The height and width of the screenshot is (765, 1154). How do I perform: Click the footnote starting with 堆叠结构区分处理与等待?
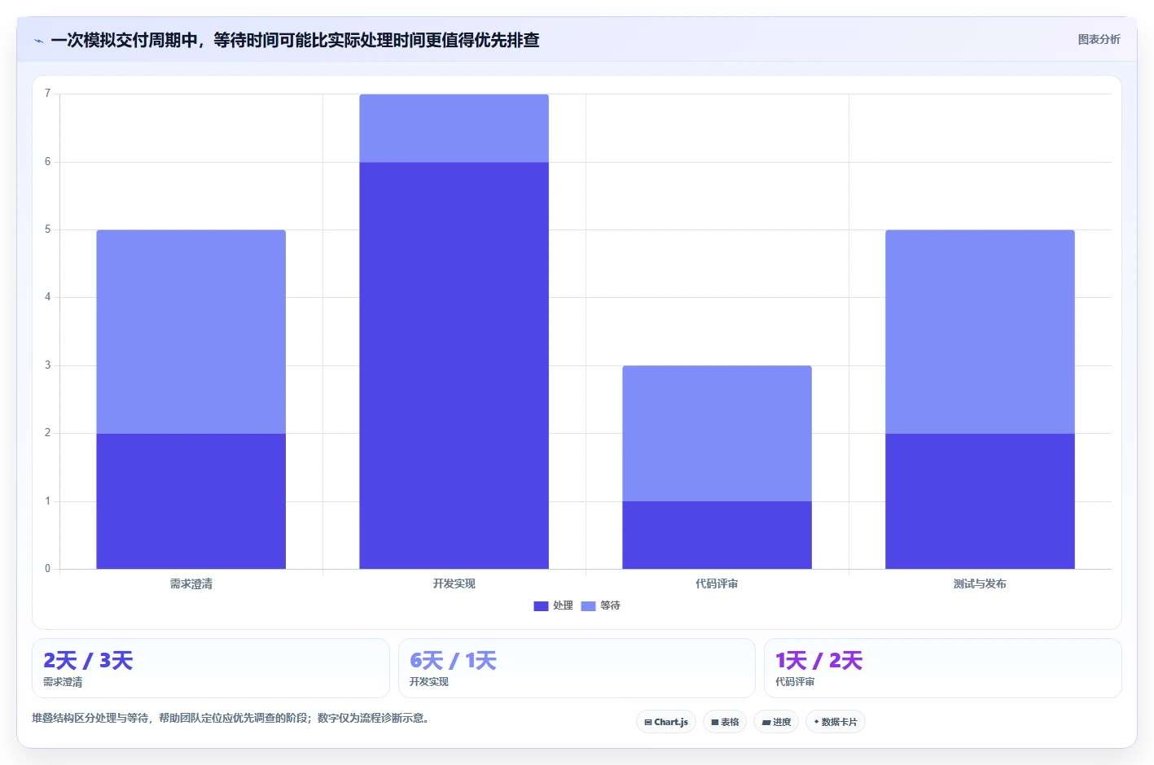pyautogui.click(x=230, y=718)
